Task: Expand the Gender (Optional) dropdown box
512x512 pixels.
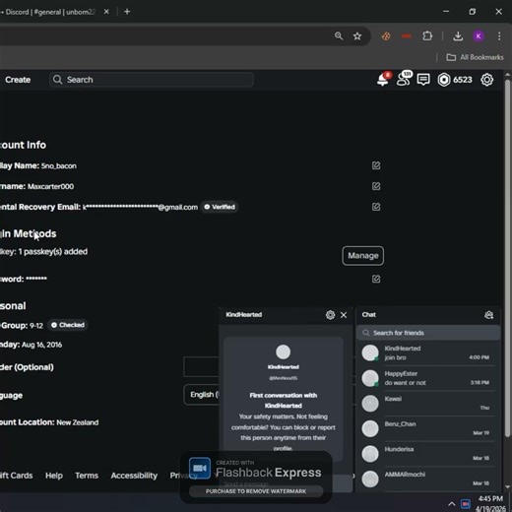Action: pos(201,367)
